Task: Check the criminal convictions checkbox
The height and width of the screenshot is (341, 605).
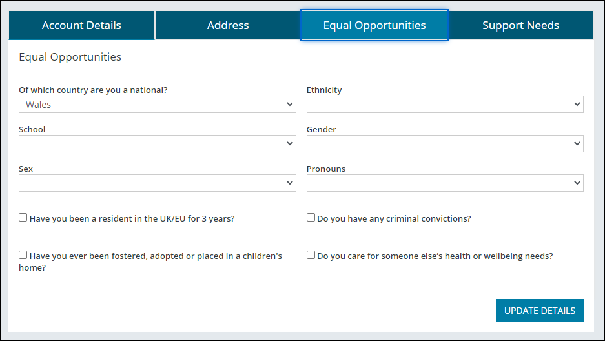Action: pos(311,218)
